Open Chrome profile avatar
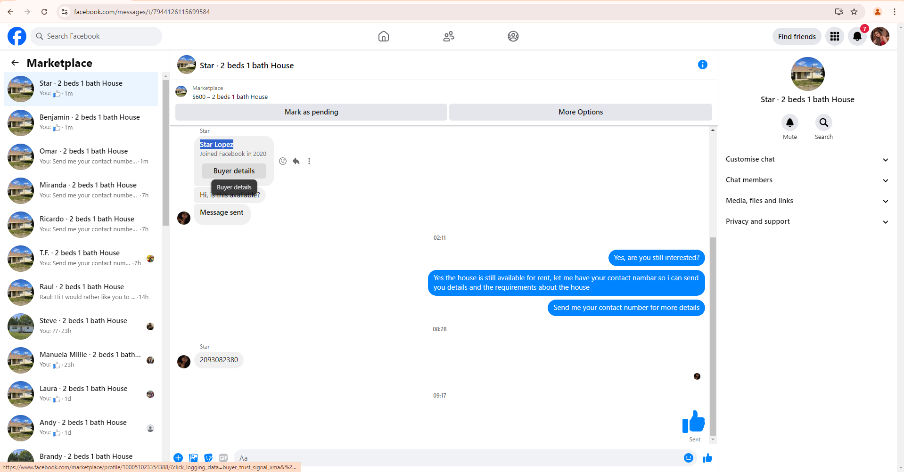Image resolution: width=904 pixels, height=472 pixels. pos(878,12)
